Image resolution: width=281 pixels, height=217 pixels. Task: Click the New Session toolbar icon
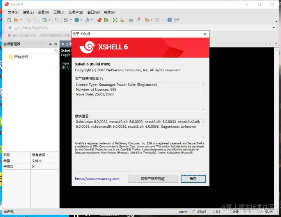pos(9,20)
